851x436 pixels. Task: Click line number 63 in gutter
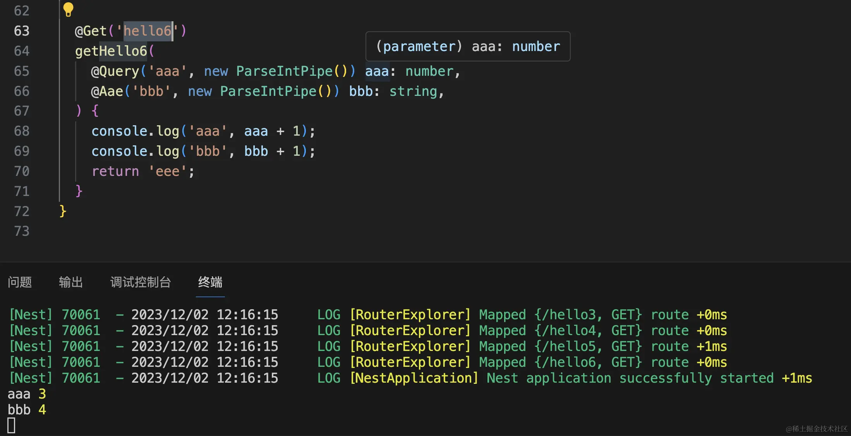(22, 31)
